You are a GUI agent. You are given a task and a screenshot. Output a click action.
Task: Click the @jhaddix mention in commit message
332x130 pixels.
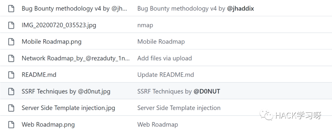tap(240, 9)
